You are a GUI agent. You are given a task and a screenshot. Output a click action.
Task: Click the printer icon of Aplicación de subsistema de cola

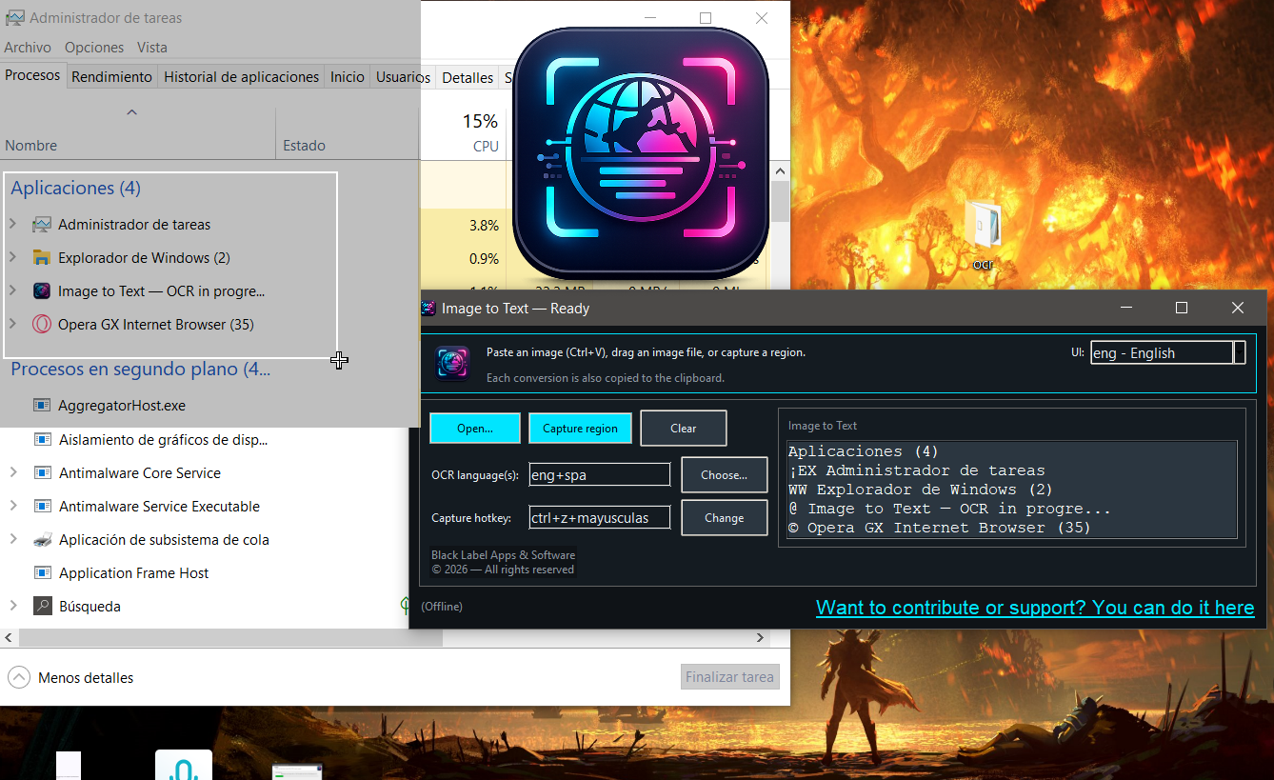coord(42,540)
